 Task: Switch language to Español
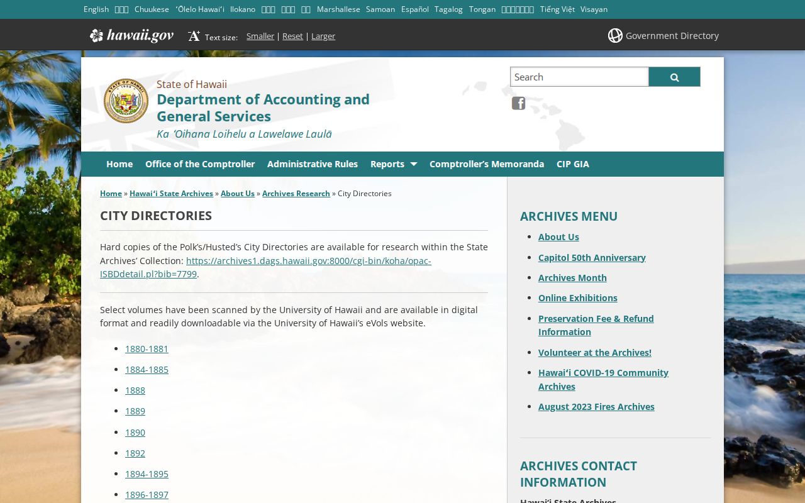[x=415, y=9]
